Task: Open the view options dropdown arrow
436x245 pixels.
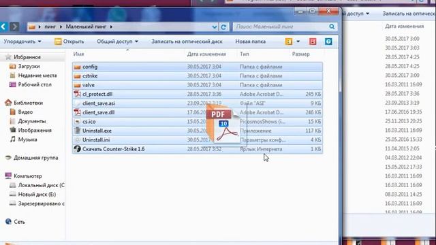Action: tap(298, 42)
